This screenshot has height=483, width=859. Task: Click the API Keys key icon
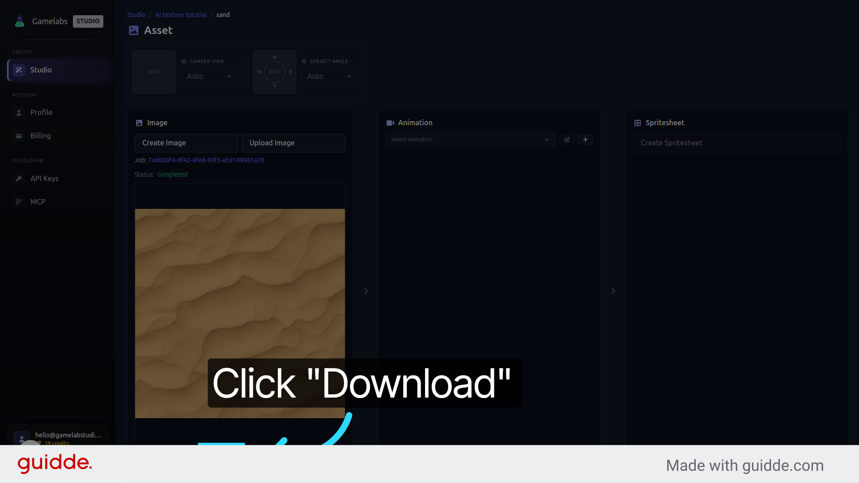[19, 178]
